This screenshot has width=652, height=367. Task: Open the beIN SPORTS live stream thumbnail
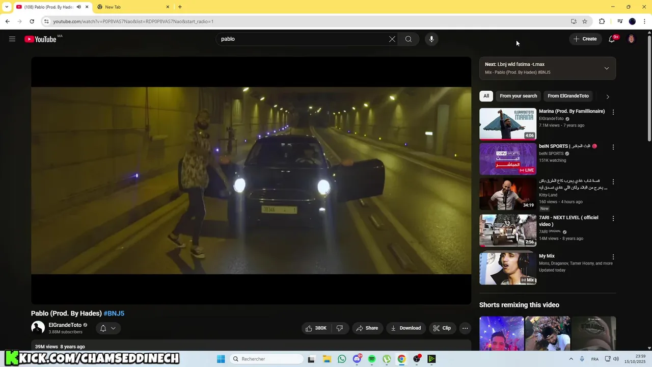click(x=508, y=159)
